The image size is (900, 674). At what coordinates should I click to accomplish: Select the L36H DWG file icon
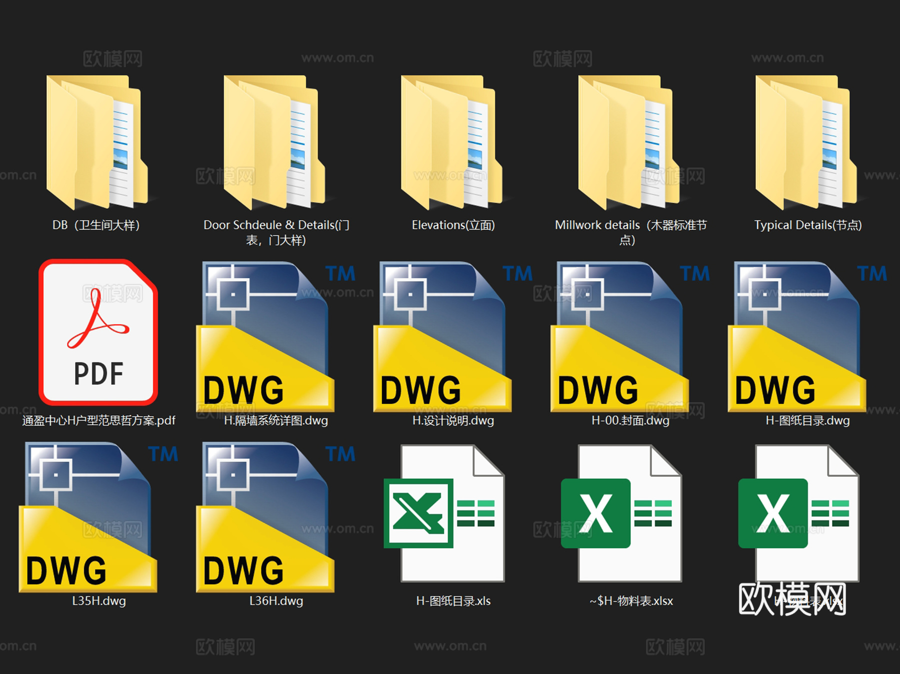[265, 517]
